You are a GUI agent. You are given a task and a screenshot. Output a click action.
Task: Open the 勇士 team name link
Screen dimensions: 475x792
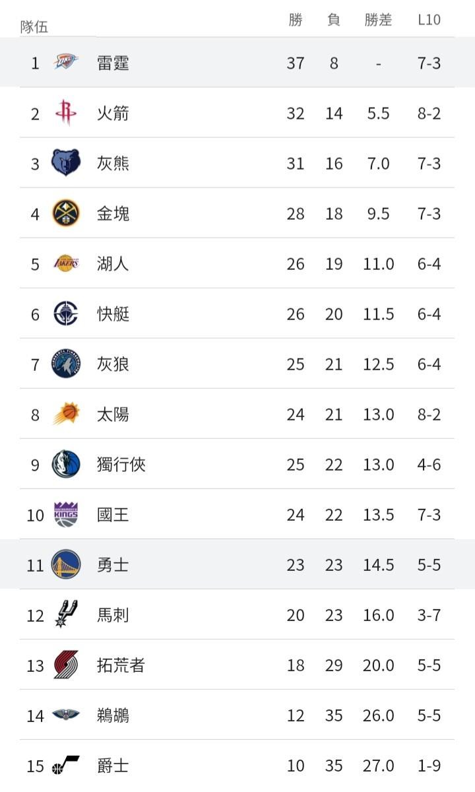(113, 565)
